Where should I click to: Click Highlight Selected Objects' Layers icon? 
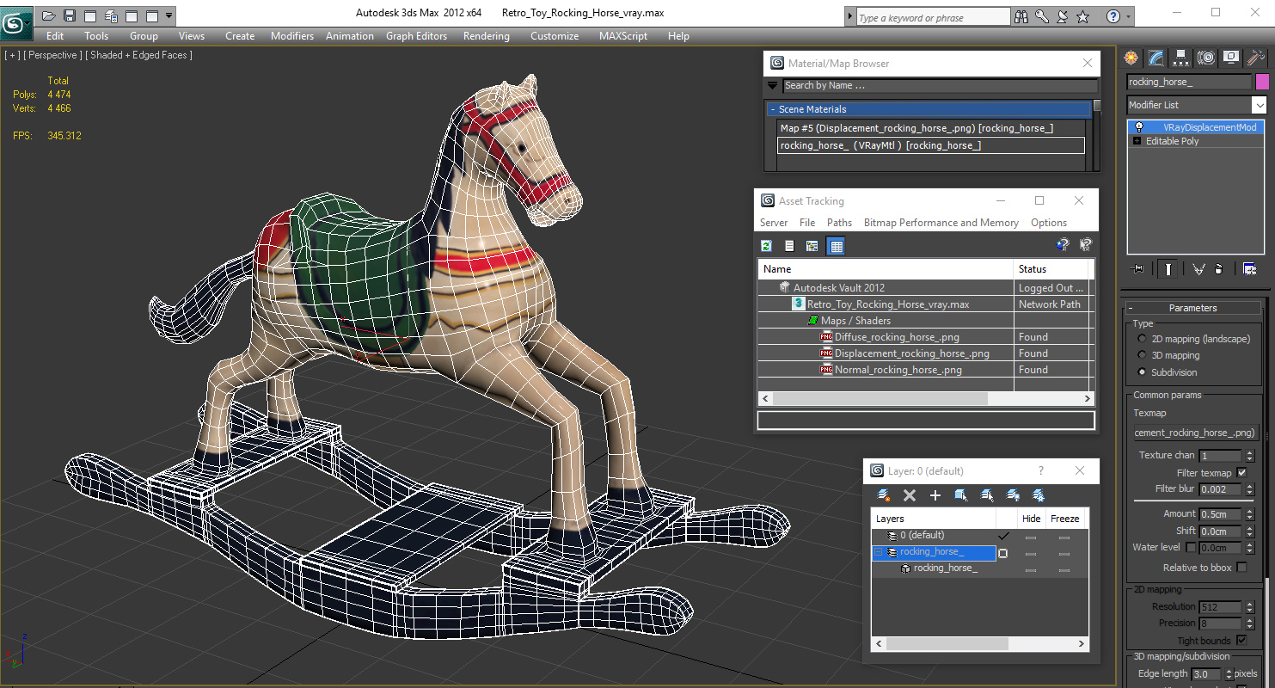click(987, 495)
